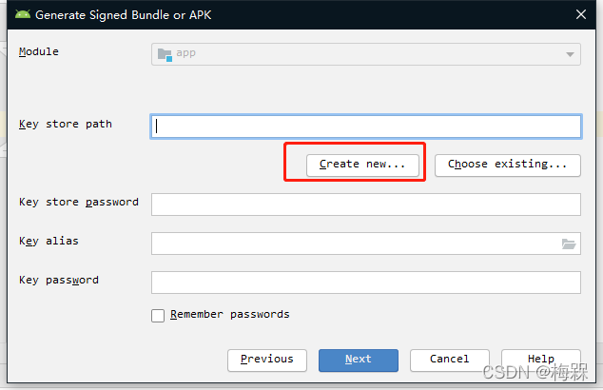Image resolution: width=603 pixels, height=390 pixels.
Task: Browse key aliases with the folder icon
Action: point(569,244)
